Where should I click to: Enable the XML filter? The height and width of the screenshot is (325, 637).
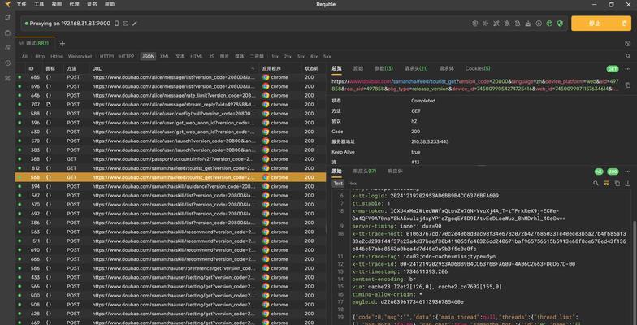(x=164, y=57)
